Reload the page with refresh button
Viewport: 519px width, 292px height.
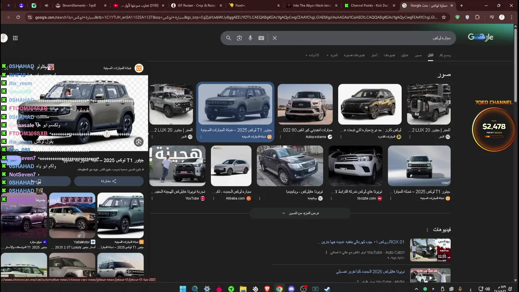18,17
